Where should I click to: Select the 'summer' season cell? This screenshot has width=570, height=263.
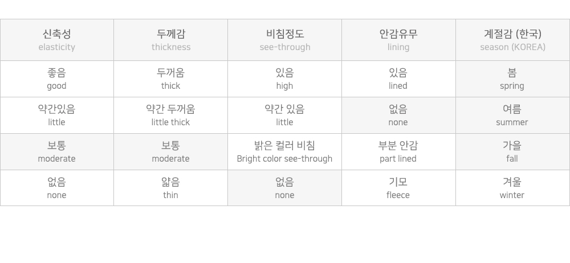point(512,116)
